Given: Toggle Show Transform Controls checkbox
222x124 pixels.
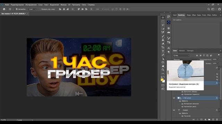Looking at the screenshot, I should [40, 9].
